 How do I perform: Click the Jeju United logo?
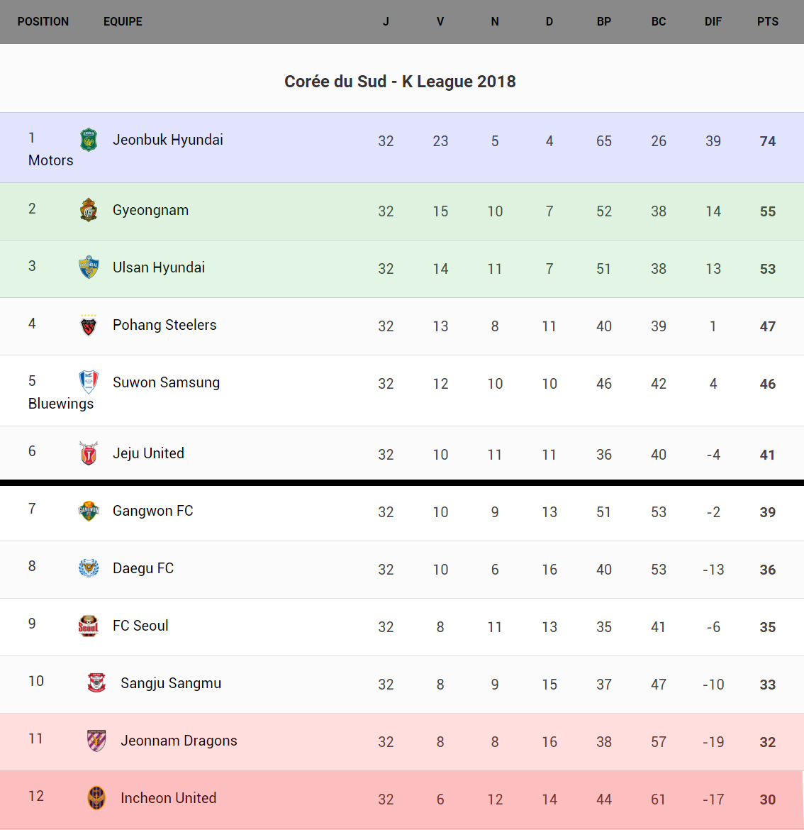[89, 453]
